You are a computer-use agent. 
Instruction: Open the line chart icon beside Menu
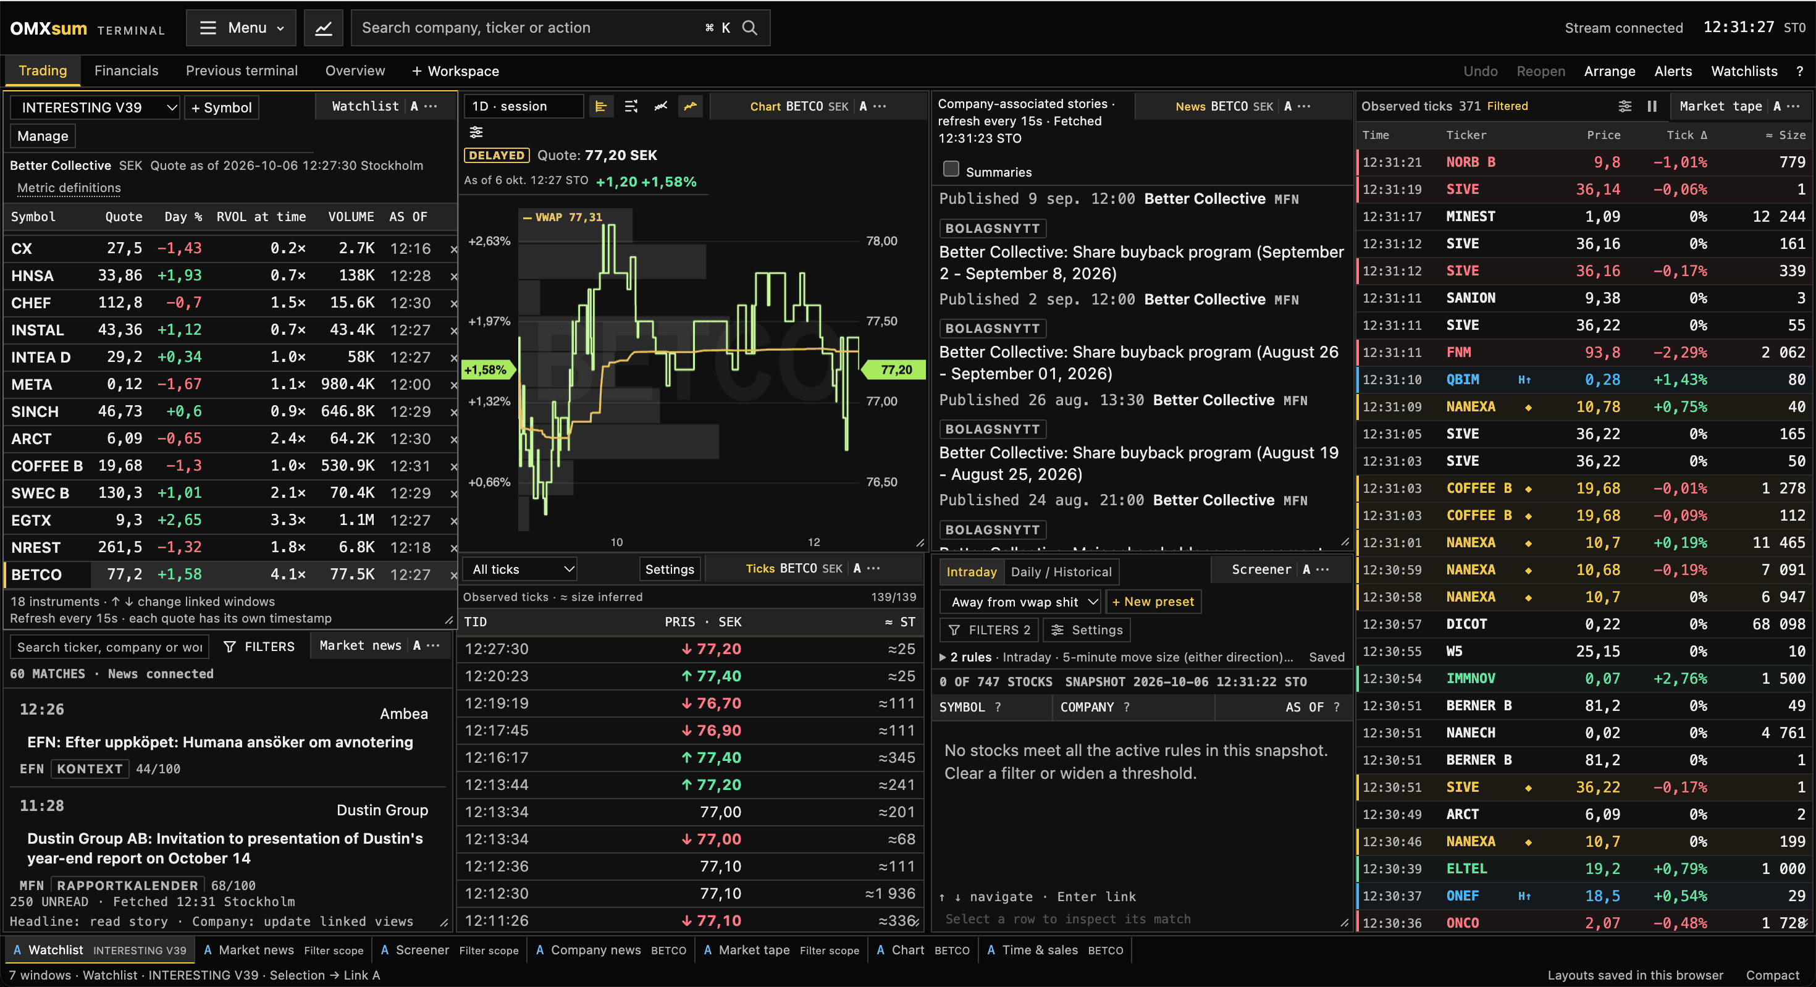coord(323,28)
